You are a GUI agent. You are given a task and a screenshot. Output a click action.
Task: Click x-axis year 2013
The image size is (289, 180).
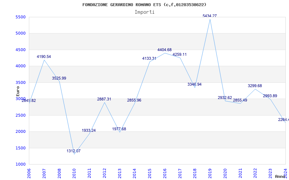(x=120, y=173)
